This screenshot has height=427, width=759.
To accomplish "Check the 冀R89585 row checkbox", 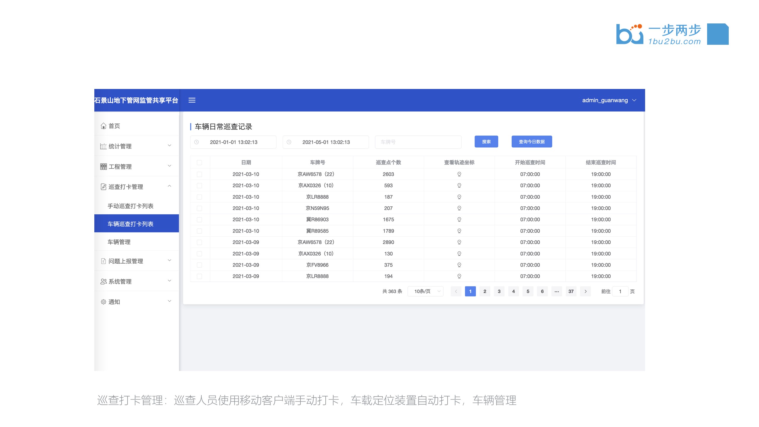I will click(199, 231).
